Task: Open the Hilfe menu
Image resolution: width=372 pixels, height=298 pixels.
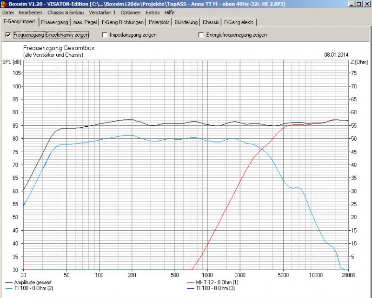Action: (x=170, y=13)
